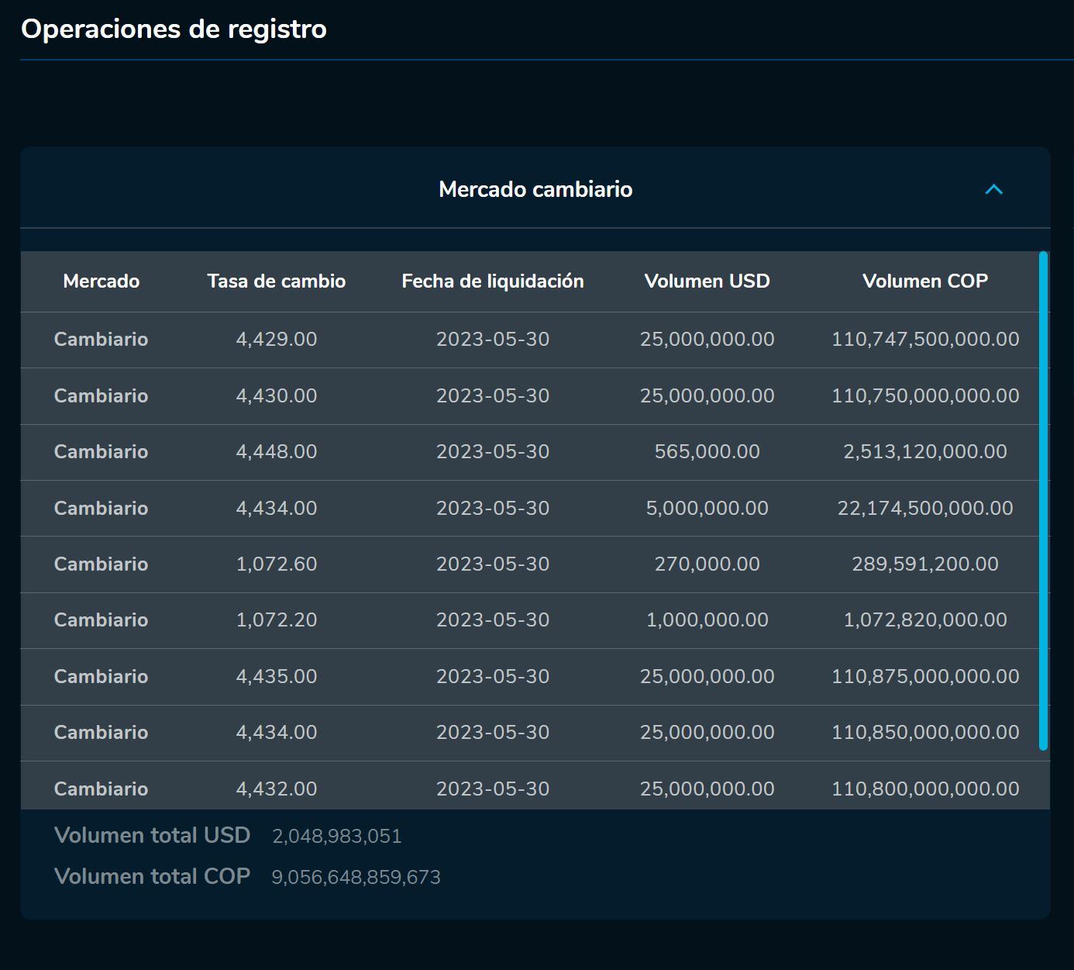Screen dimensions: 1074x970
Task: Select the exchange rate 4,429.00 cell
Action: 276,339
